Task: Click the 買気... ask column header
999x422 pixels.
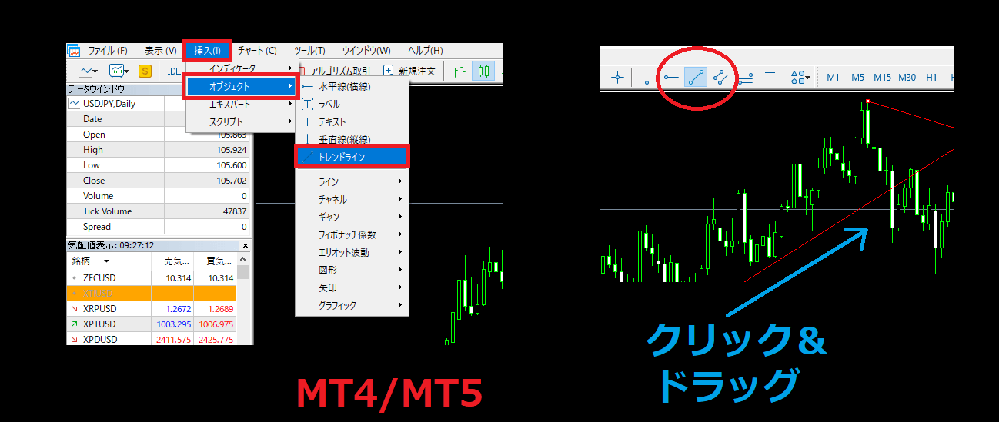Action: click(216, 261)
